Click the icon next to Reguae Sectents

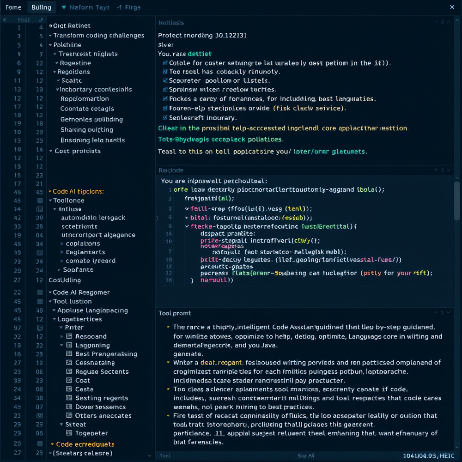69,371
